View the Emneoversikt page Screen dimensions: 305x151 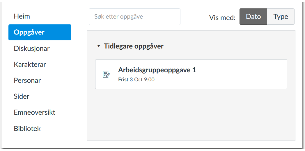point(34,112)
